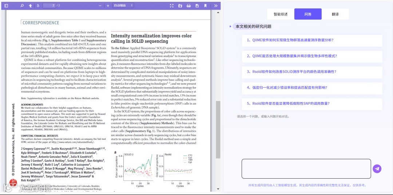Select question 5 about 假阳性SNP
This screenshot has height=195, width=393.
point(312,103)
